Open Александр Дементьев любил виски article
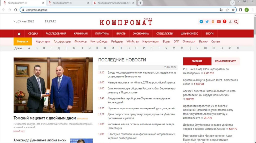This screenshot has height=143, width=256. coord(40,140)
